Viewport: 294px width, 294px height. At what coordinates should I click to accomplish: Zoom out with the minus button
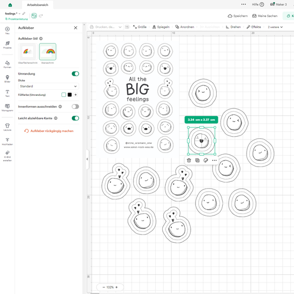tap(103, 287)
